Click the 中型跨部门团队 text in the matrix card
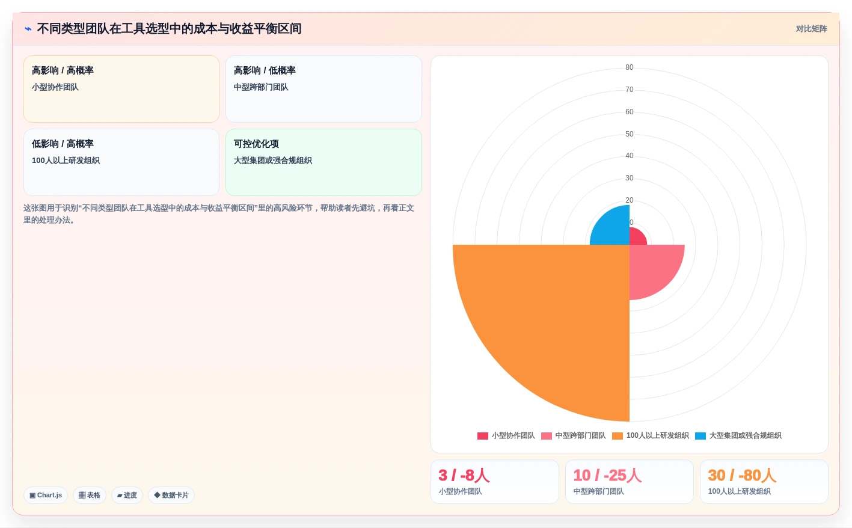Screen dimensions: 852x528 pos(261,87)
